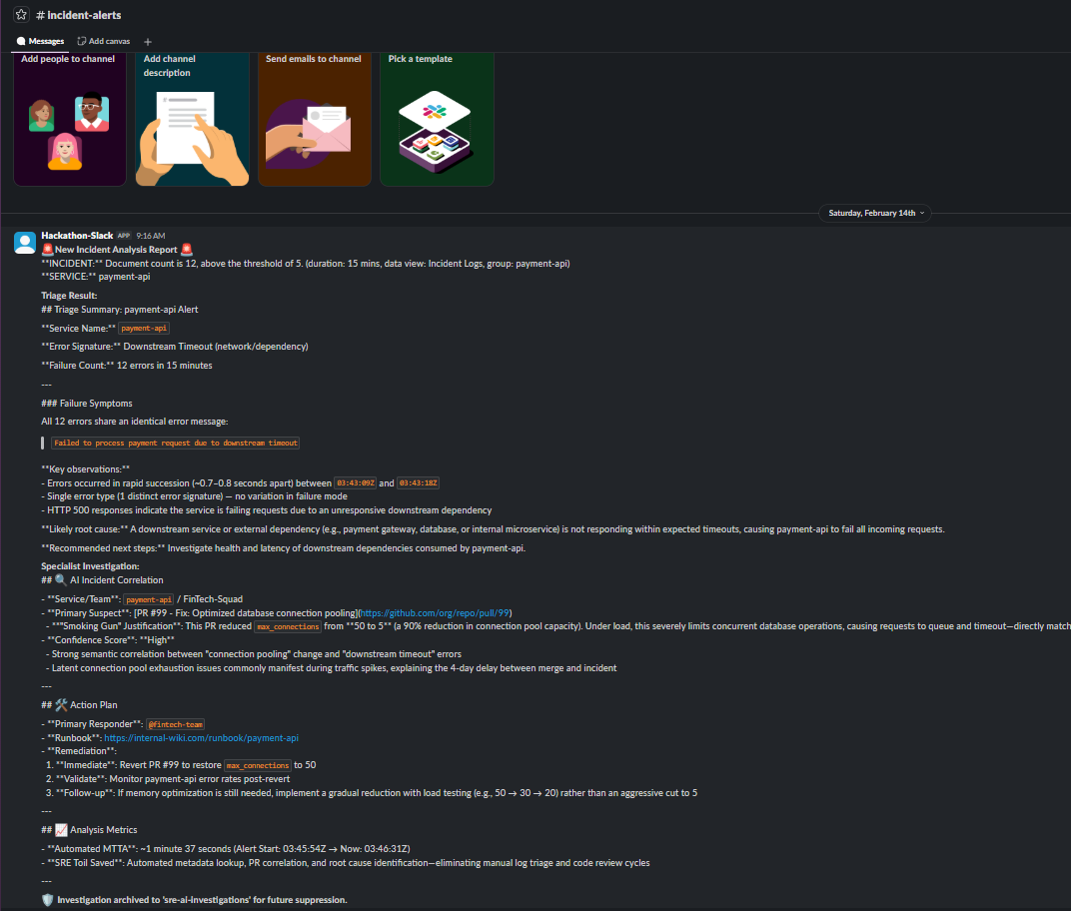
Task: Click the tools icon beside Action Plan
Action: click(x=61, y=705)
